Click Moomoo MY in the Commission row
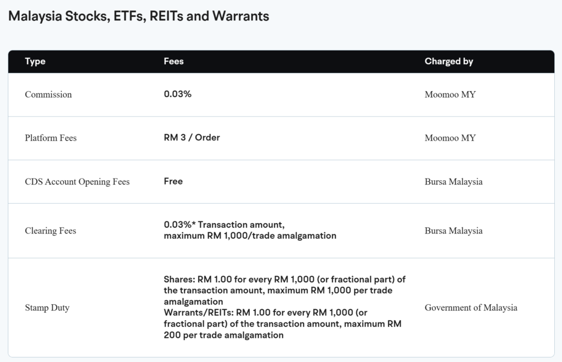The image size is (562, 362). (450, 94)
